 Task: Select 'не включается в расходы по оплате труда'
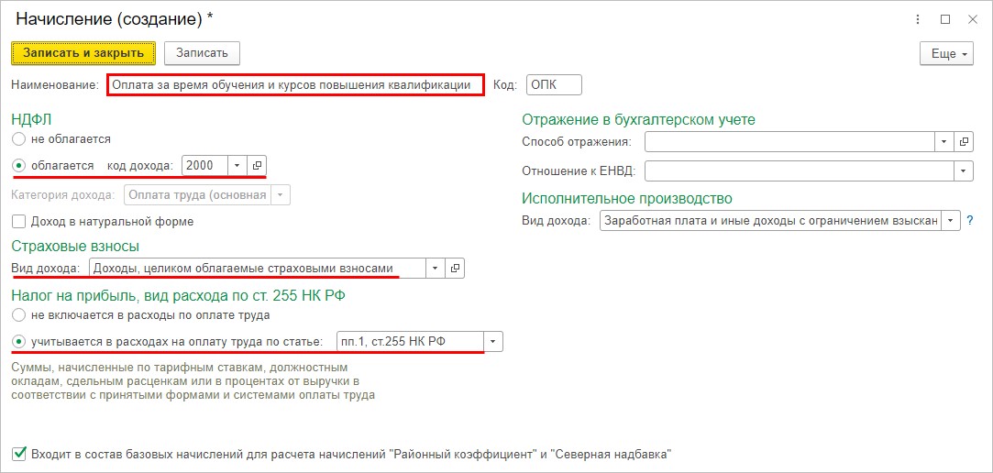coord(19,314)
